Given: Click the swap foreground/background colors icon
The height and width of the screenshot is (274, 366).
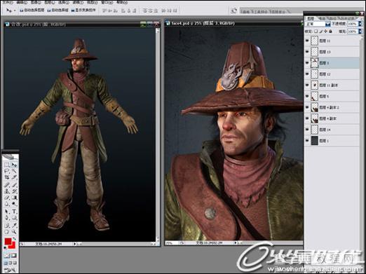Looking at the screenshot, I should (15, 239).
